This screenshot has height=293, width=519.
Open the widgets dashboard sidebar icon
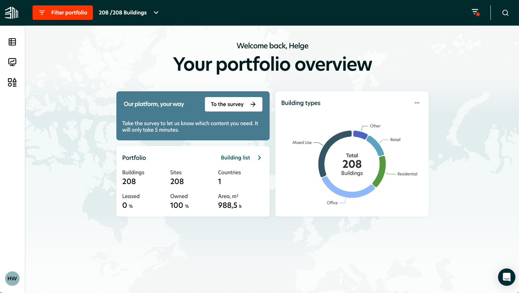[12, 83]
